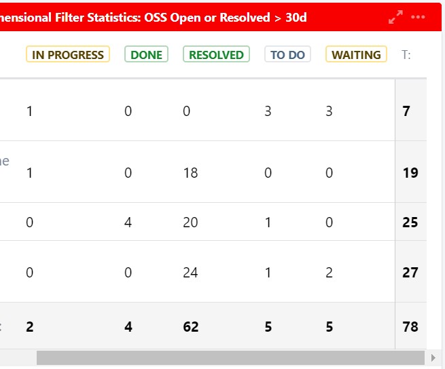The width and height of the screenshot is (445, 369).
Task: Open WAITING count 3 in row totaling 7
Action: tap(329, 111)
